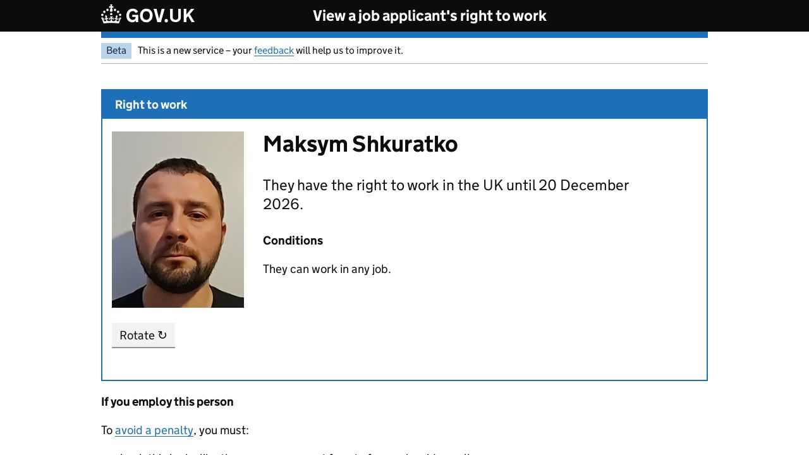Click the name Maksym Shkuratko
This screenshot has height=455, width=809.
click(360, 144)
